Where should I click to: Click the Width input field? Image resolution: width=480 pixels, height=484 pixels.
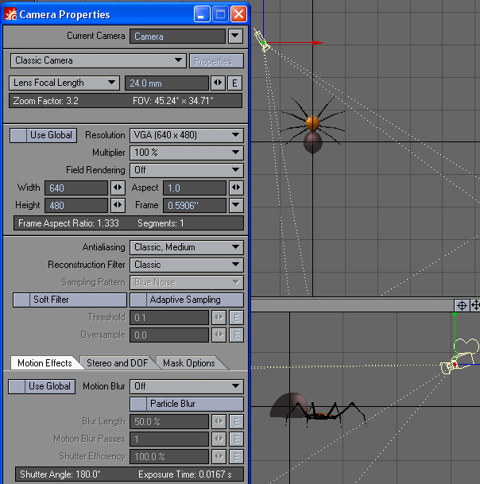point(76,188)
